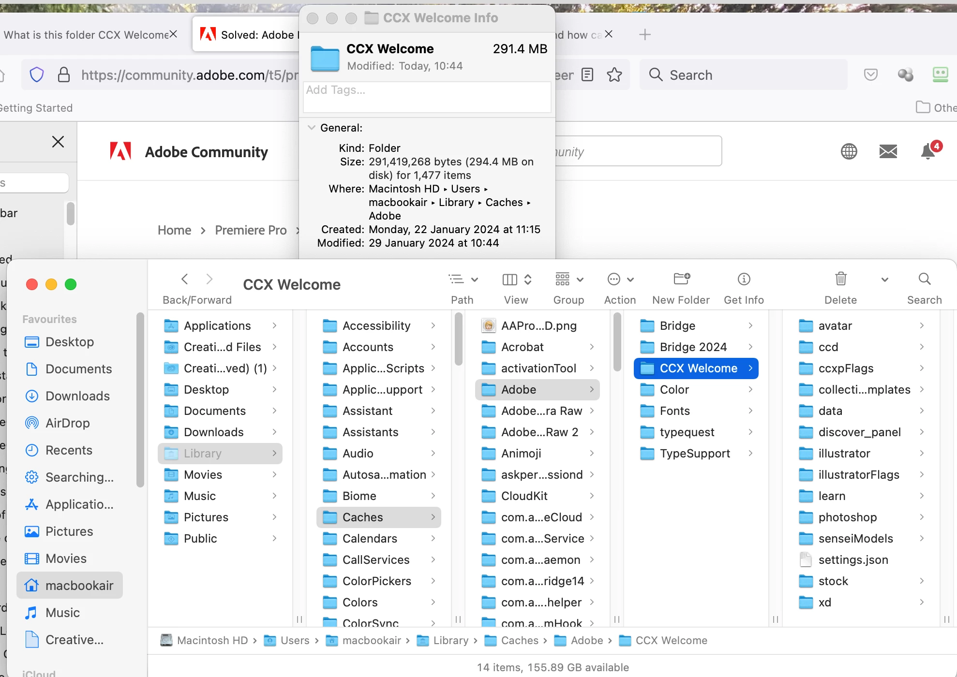Open AirDrop in Finder sidebar
957x677 pixels.
67,423
